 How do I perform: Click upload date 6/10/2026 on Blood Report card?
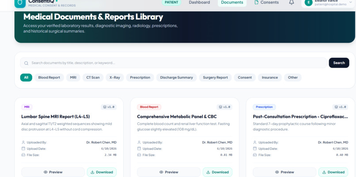click(x=224, y=149)
